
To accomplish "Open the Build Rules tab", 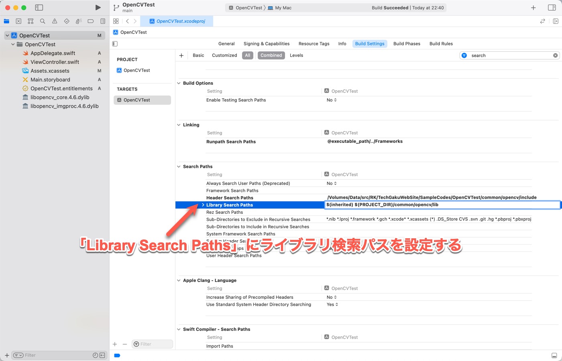I will [441, 44].
